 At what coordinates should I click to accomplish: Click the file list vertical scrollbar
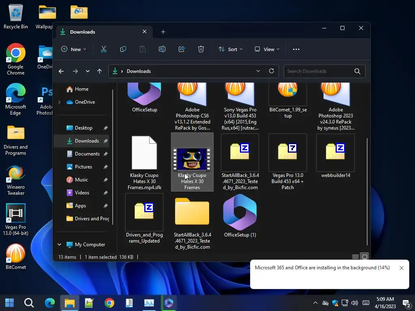[x=367, y=192]
